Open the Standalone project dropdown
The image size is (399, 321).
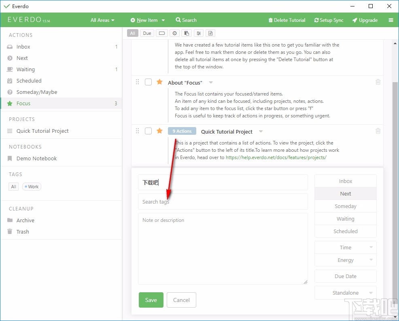pyautogui.click(x=345, y=293)
